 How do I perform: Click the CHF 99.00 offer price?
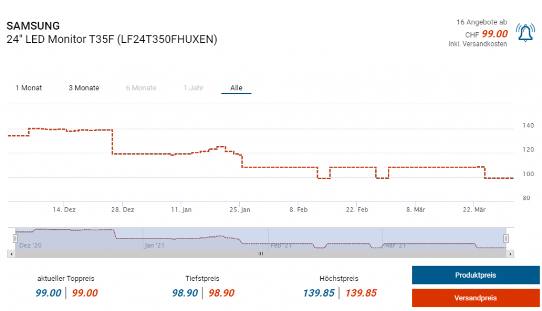(x=494, y=34)
